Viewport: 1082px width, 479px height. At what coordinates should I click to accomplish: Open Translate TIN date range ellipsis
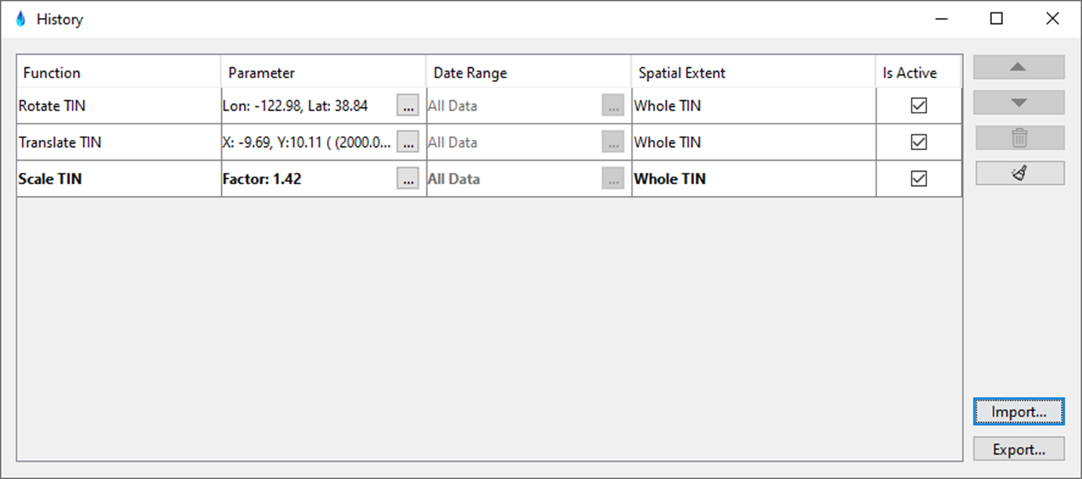coord(613,142)
